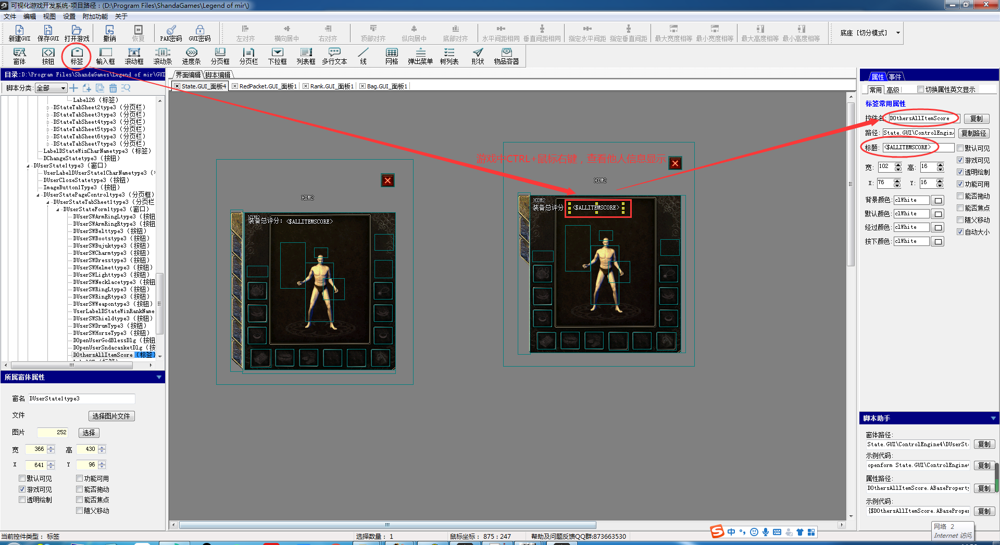The width and height of the screenshot is (1000, 545).
Task: Toggle 自动大小 auto-size checkbox
Action: [x=960, y=232]
